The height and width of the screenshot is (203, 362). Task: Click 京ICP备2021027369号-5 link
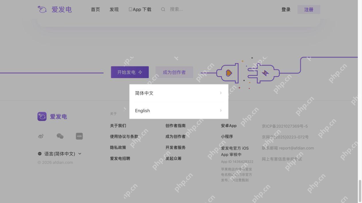pos(285,126)
